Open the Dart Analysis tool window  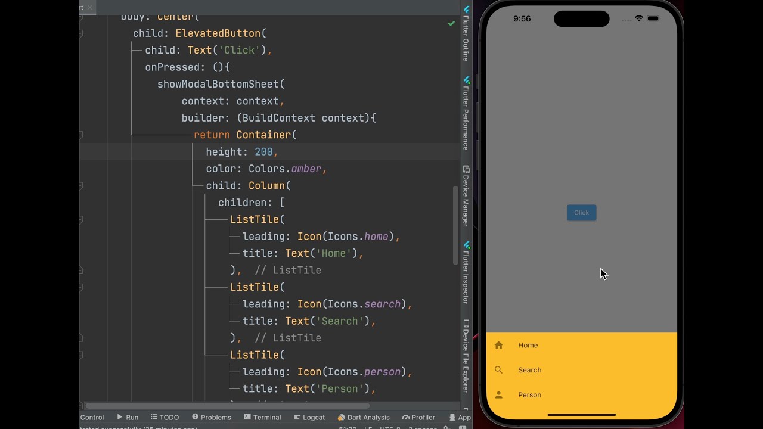point(364,417)
